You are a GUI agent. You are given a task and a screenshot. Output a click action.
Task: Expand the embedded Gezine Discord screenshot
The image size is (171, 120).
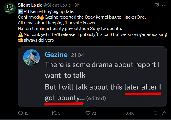pos(92,76)
